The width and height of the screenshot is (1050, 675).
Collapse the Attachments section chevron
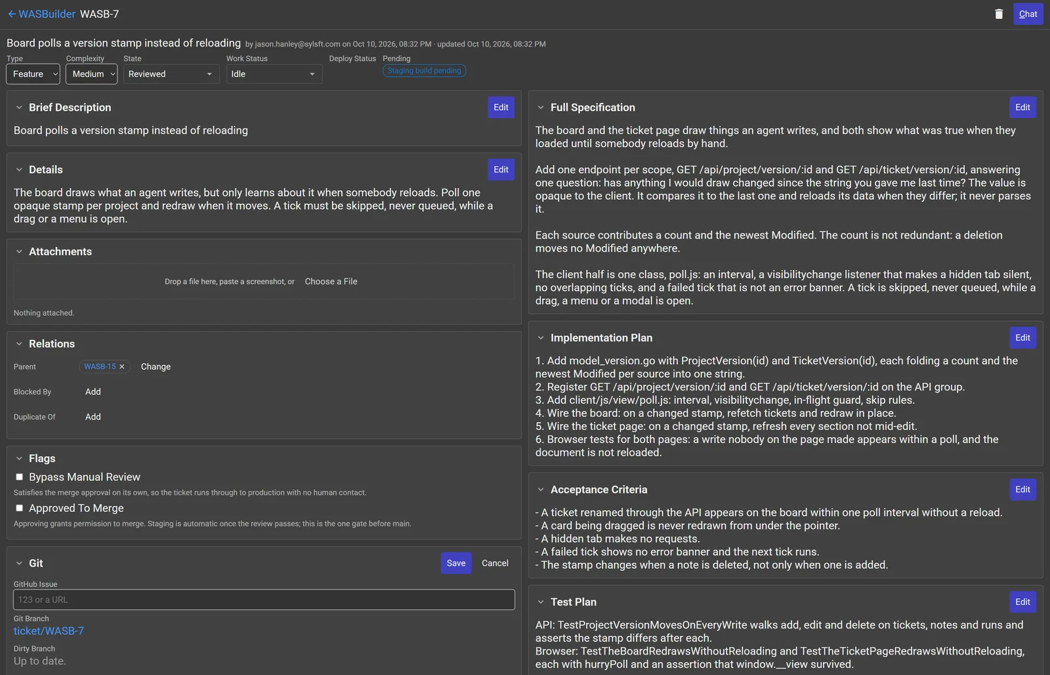(x=19, y=252)
